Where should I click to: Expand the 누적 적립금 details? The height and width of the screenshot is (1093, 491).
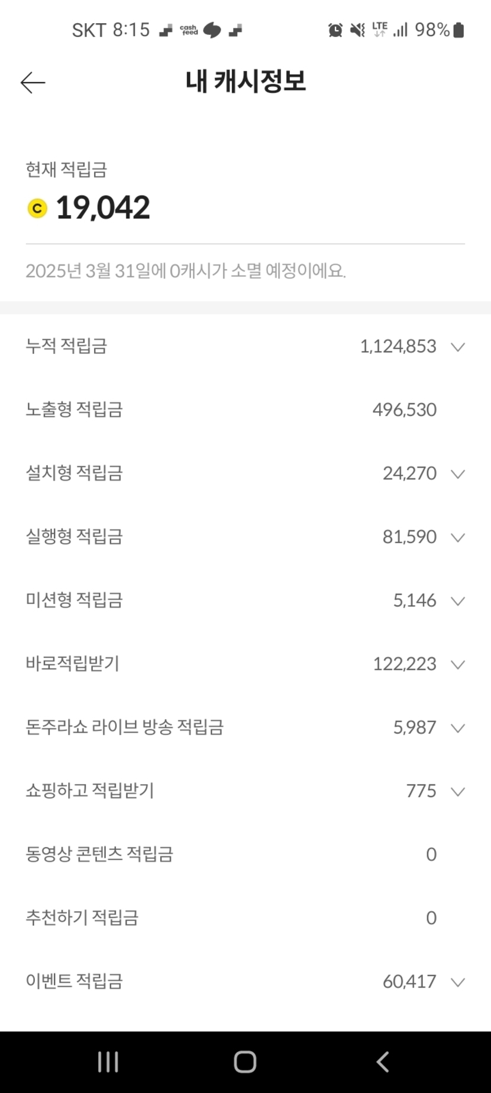[x=457, y=347]
